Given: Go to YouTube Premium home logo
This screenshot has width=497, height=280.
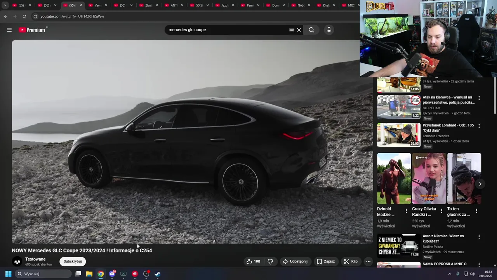Looking at the screenshot, I should pos(32,30).
